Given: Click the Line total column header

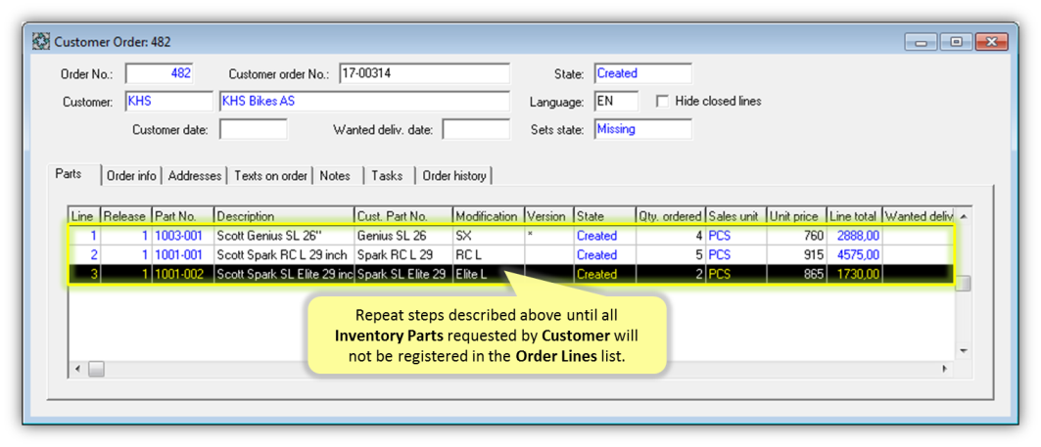Looking at the screenshot, I should tap(854, 216).
